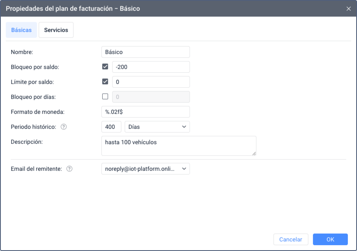Expand the Email del remitente dropdown
357x251 pixels.
coord(145,169)
